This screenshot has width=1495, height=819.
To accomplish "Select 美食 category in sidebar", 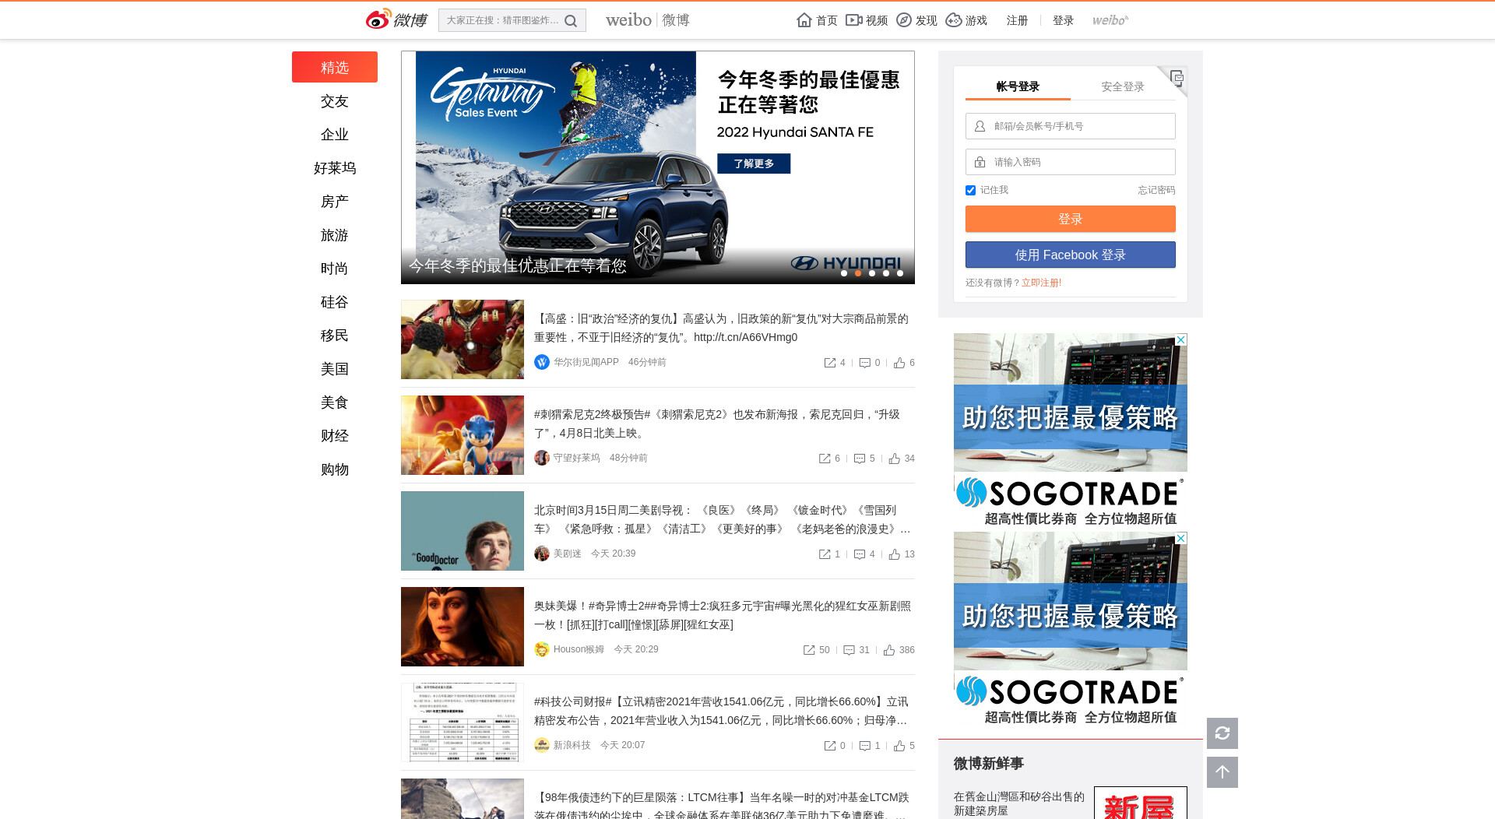I will (x=335, y=402).
